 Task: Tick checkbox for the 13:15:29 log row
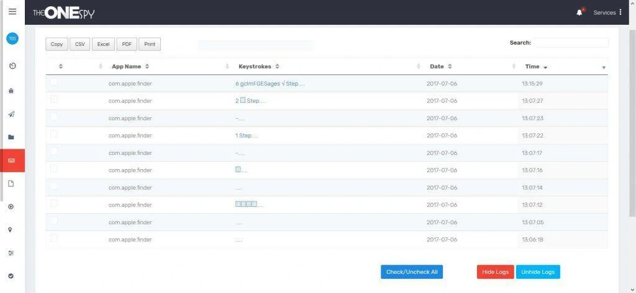coord(54,82)
